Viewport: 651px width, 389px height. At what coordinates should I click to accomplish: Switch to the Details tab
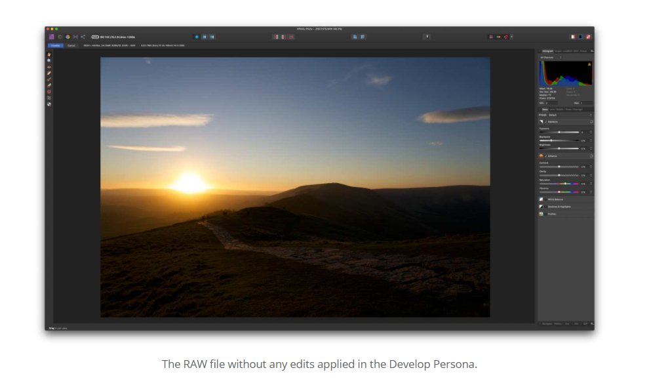pyautogui.click(x=560, y=110)
